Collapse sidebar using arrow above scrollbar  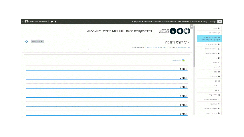(x=192, y=27)
